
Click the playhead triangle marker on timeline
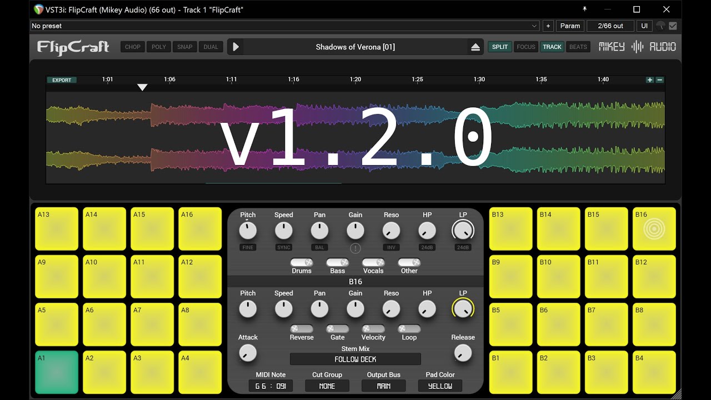(142, 87)
